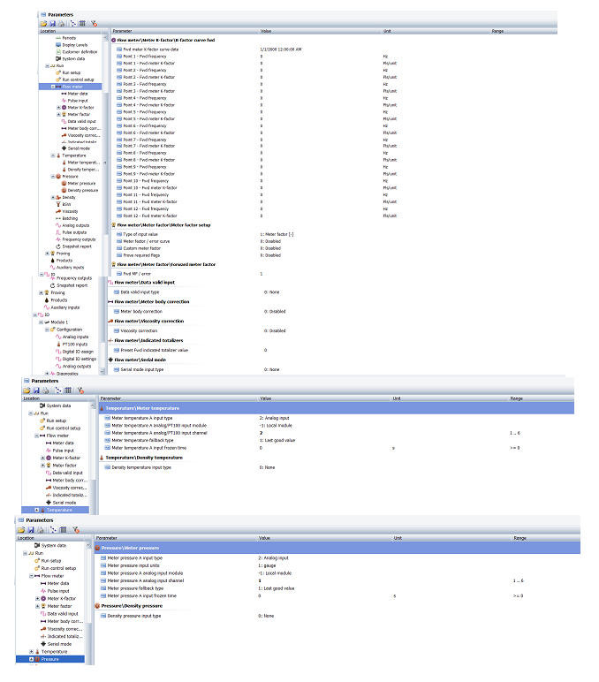
Task: Click Open folder icon in top Parameters toolbar
Action: point(43,24)
